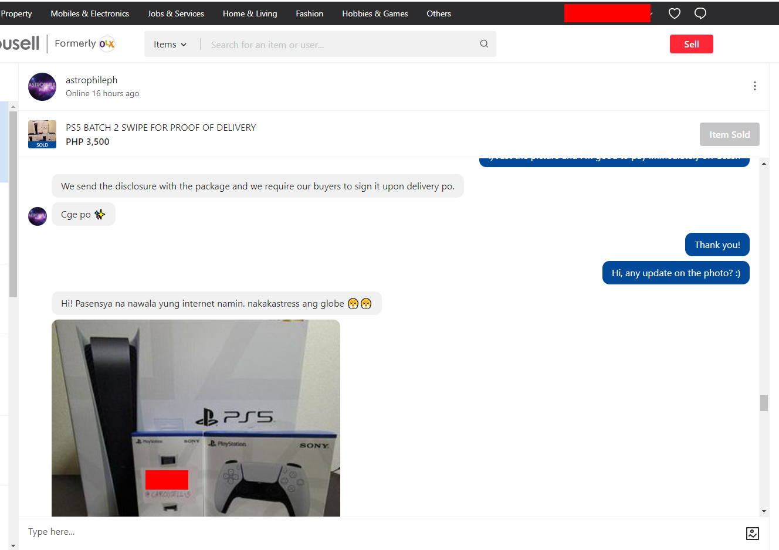Click the chat scrollbar down arrow
This screenshot has width=779, height=550.
pyautogui.click(x=764, y=511)
